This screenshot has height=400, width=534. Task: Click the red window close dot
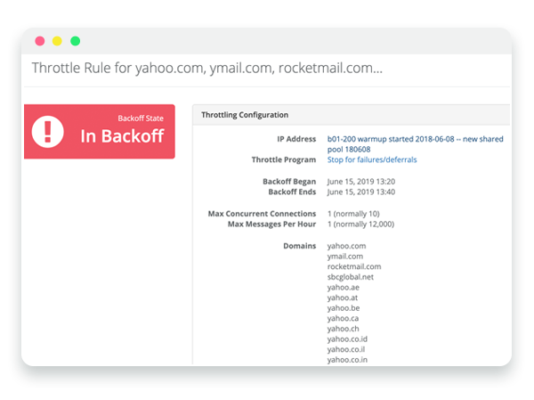(40, 41)
